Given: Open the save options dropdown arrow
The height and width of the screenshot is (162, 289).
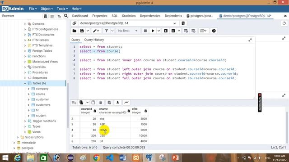Looking at the screenshot, I should pyautogui.click(x=88, y=31).
